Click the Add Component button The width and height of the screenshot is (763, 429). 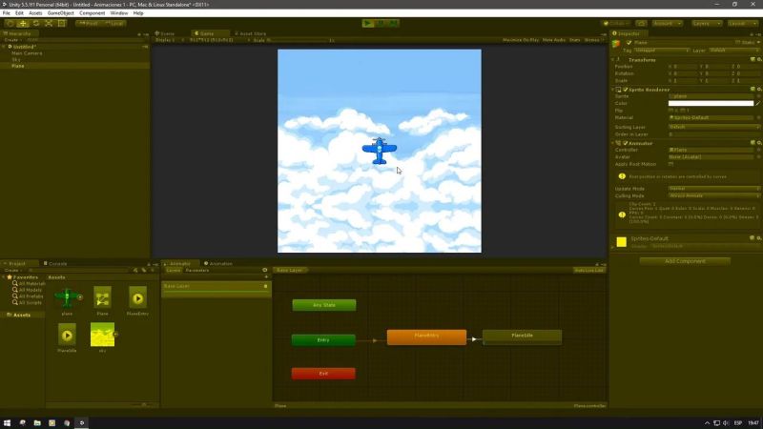(685, 261)
